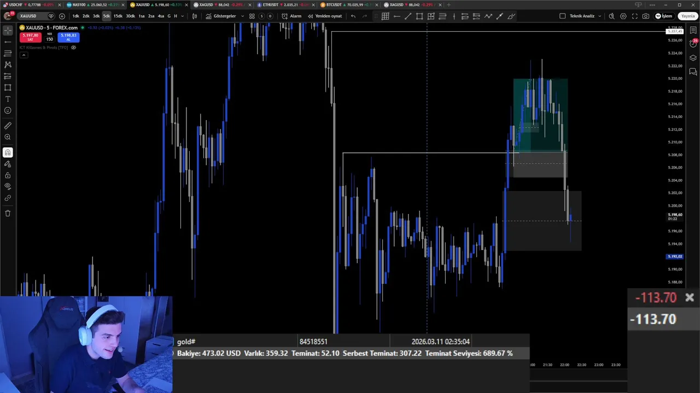Toggle fullscreen mode

[634, 16]
